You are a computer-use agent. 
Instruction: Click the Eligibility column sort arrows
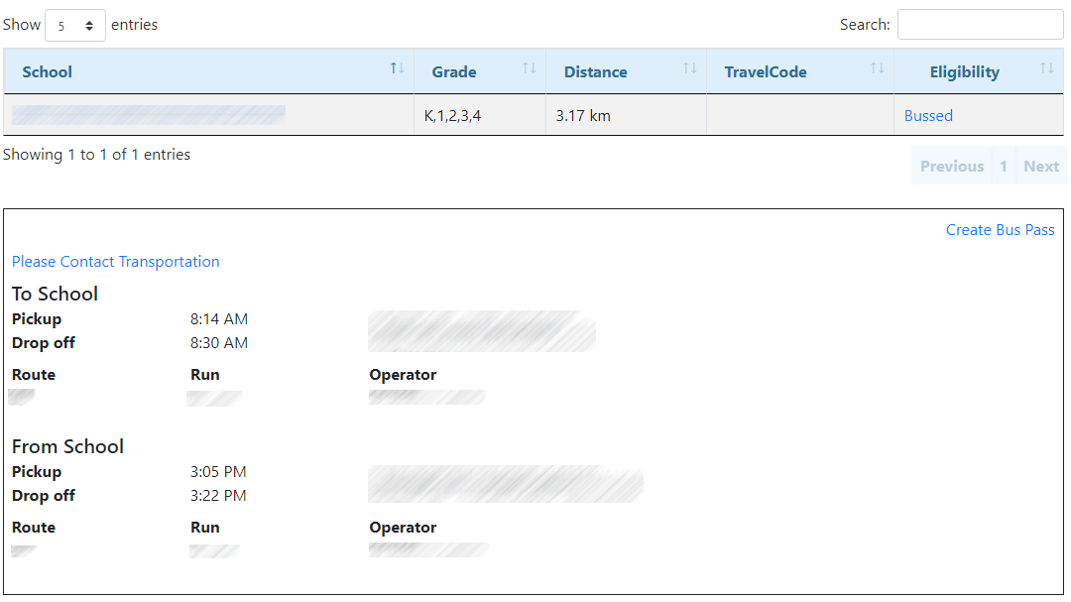1046,68
